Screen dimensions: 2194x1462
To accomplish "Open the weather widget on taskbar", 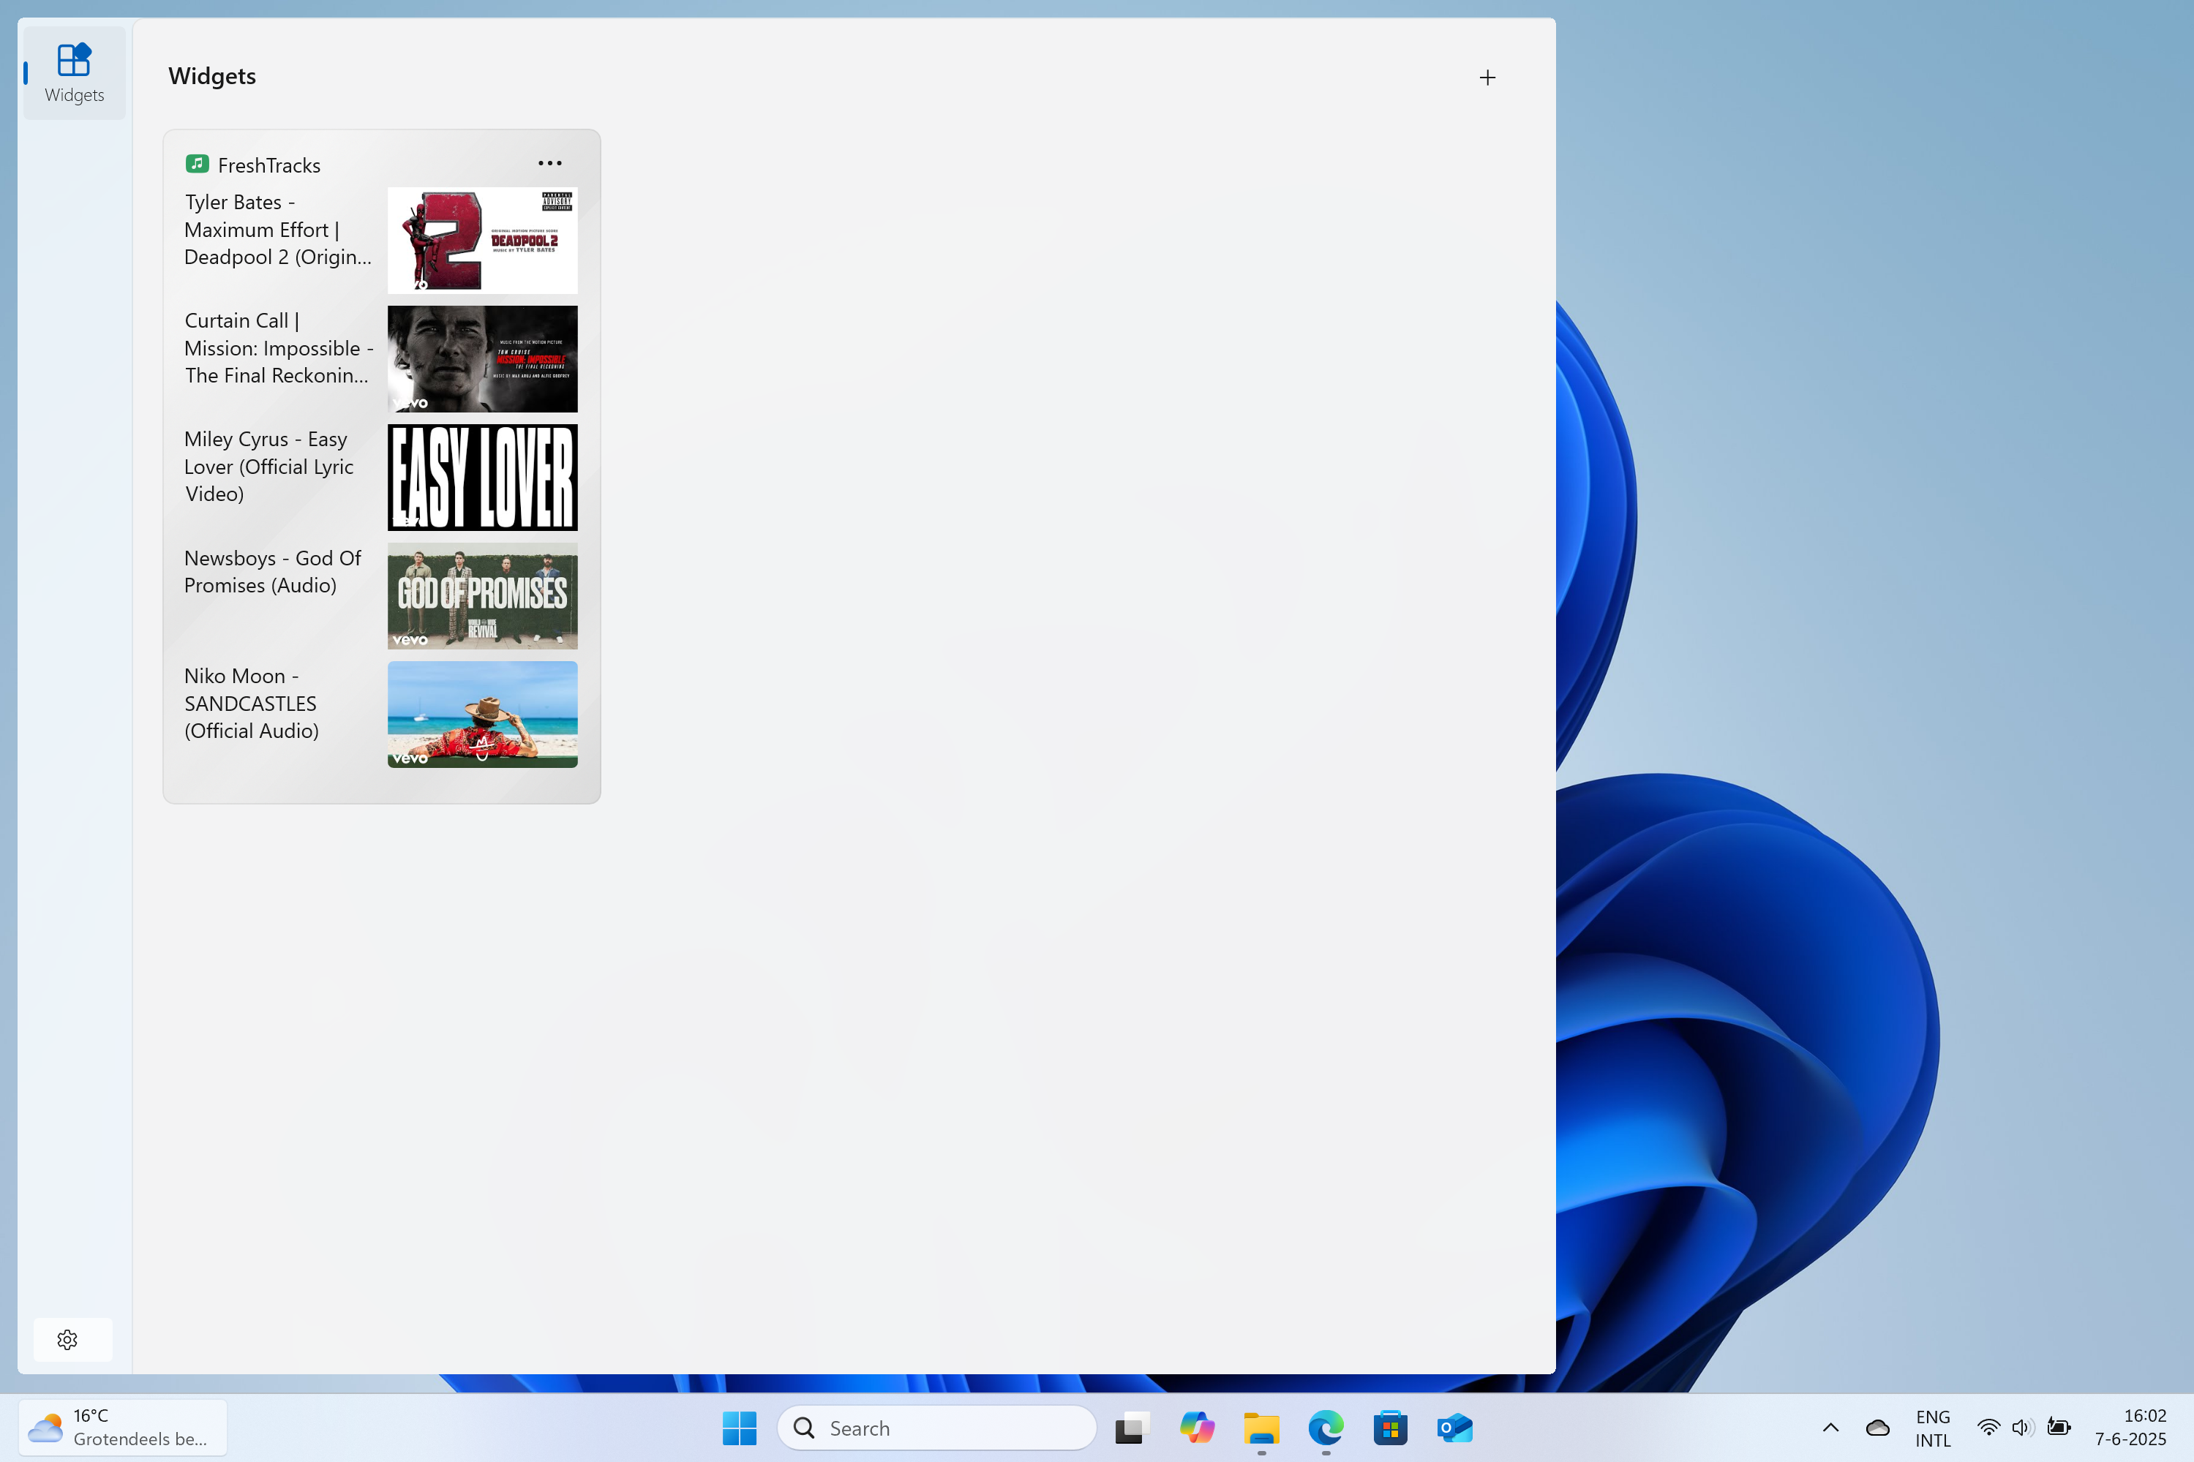I will point(122,1427).
